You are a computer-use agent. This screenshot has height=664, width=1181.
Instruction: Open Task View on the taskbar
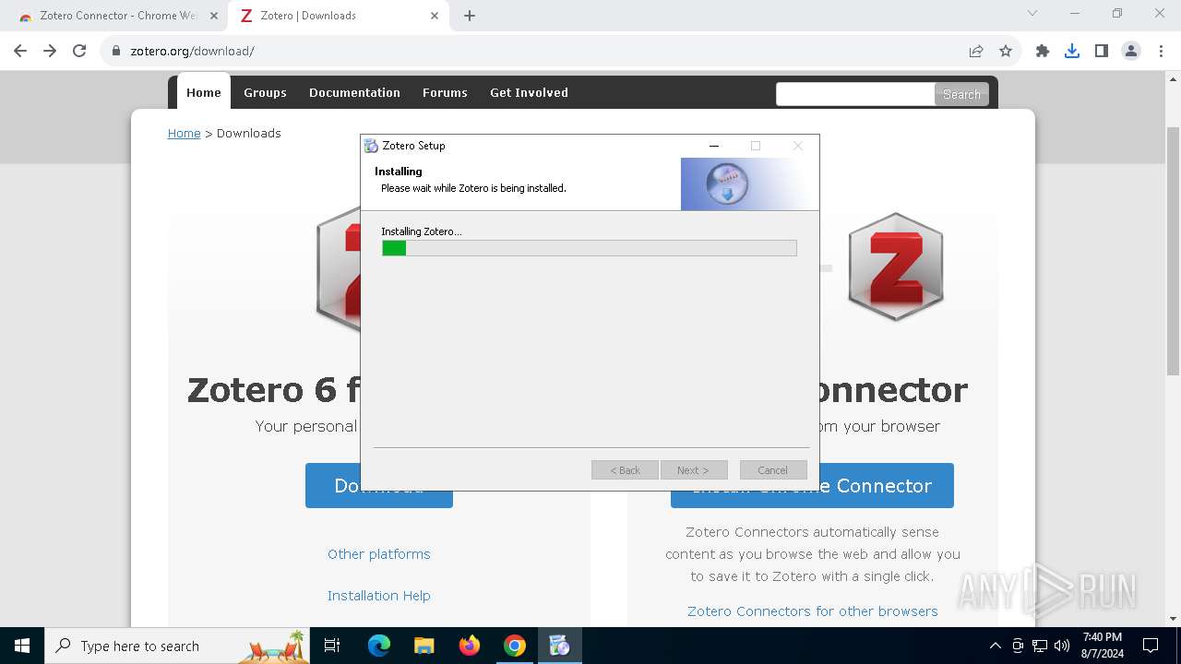click(332, 646)
